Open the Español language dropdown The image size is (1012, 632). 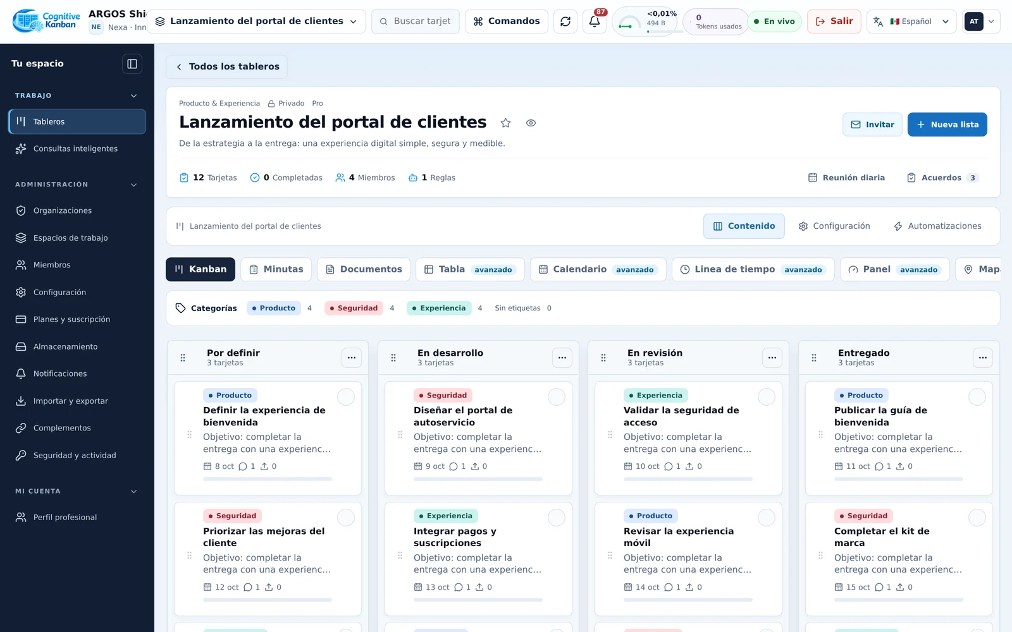[x=911, y=21]
